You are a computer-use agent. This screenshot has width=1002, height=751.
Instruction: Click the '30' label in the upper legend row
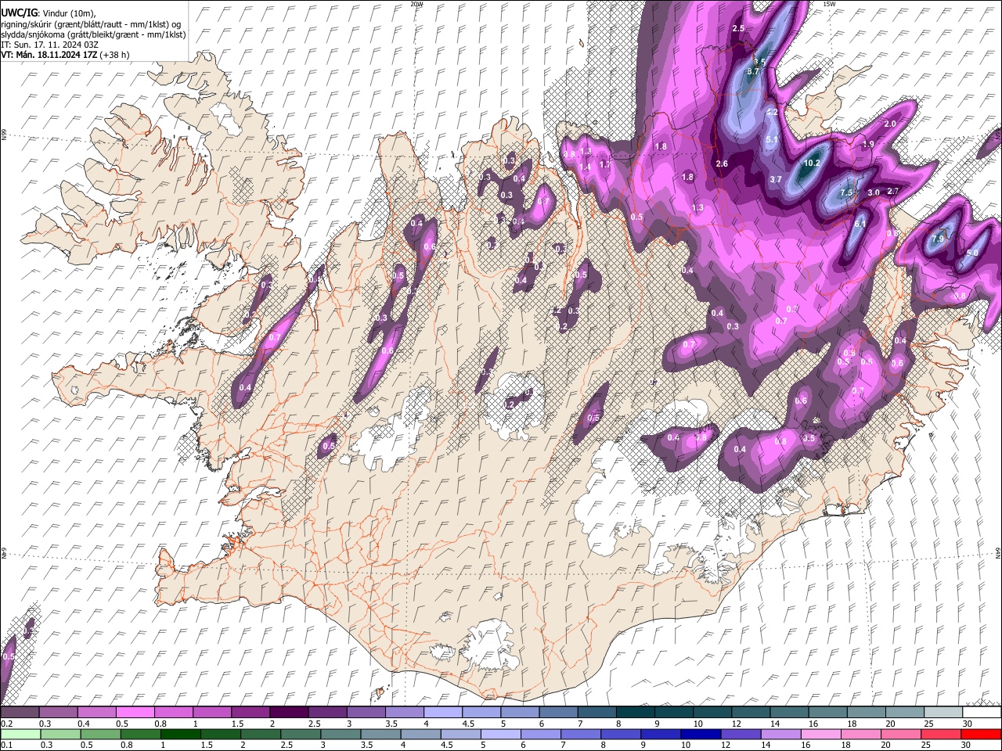point(968,724)
